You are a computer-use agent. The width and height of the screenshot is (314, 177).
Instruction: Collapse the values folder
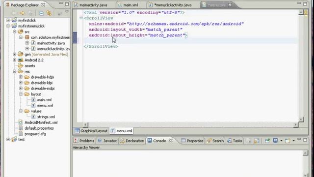pyautogui.click(x=21, y=111)
